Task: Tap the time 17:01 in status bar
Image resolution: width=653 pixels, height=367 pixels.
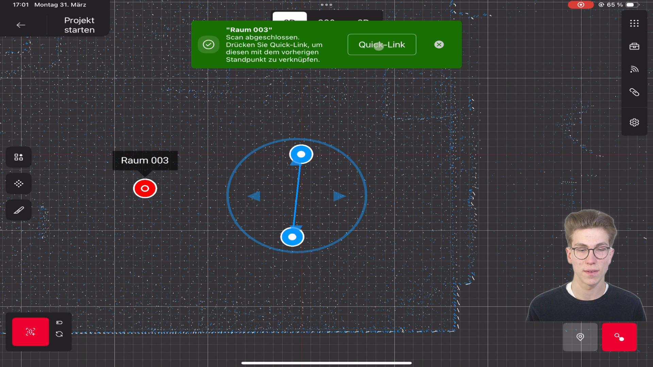Action: tap(21, 5)
